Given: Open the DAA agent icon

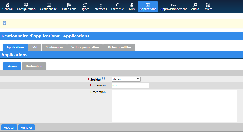Looking at the screenshot, I should tap(132, 5).
